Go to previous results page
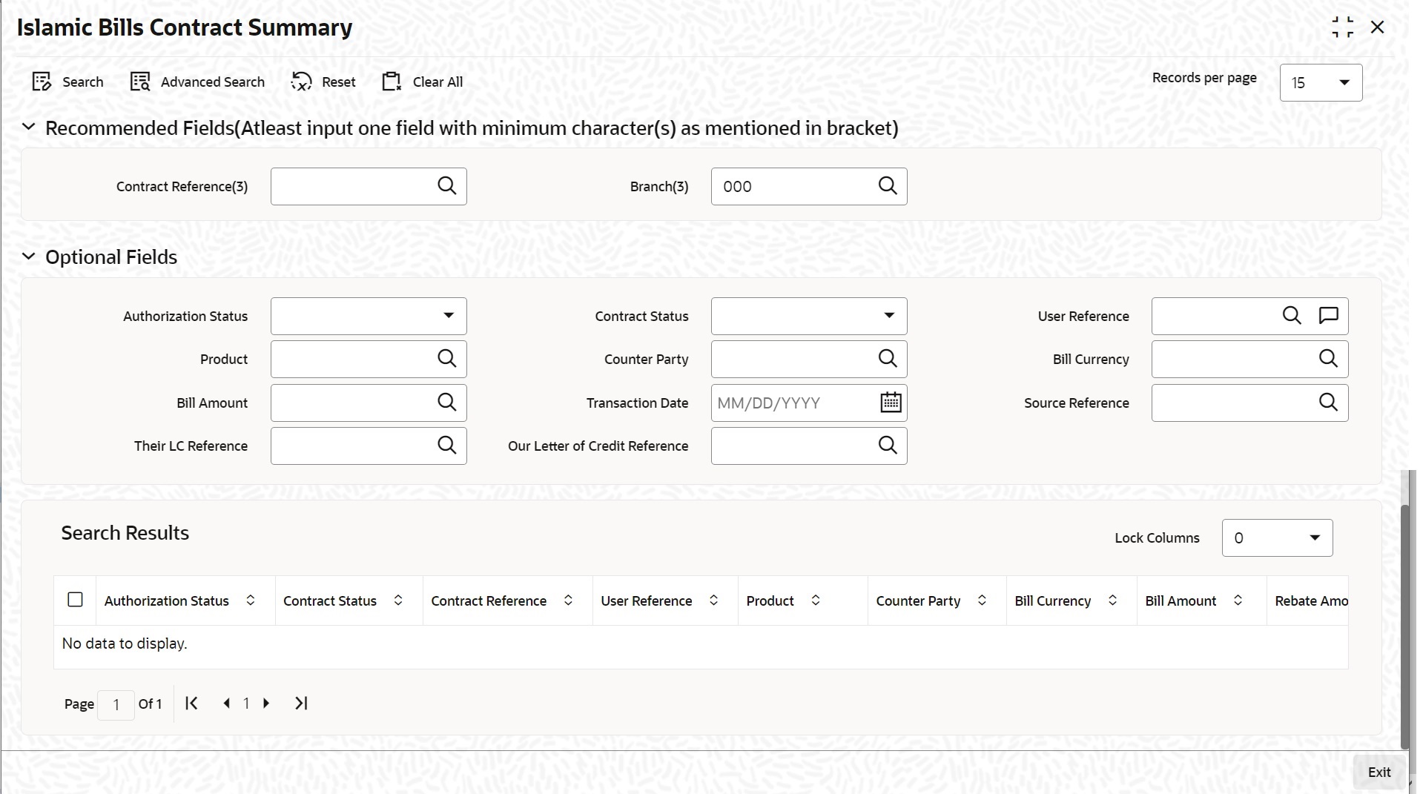 227,704
